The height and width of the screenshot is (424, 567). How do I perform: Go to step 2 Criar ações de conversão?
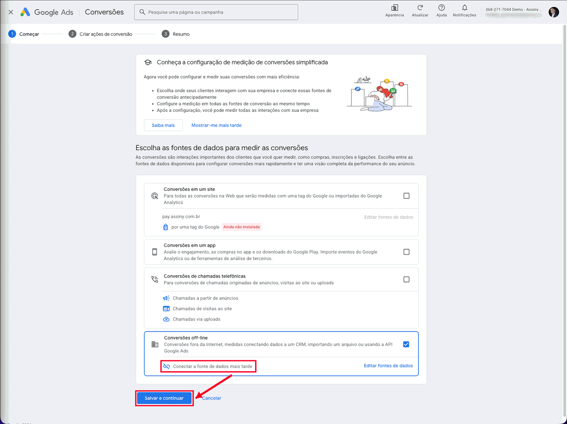tap(101, 34)
